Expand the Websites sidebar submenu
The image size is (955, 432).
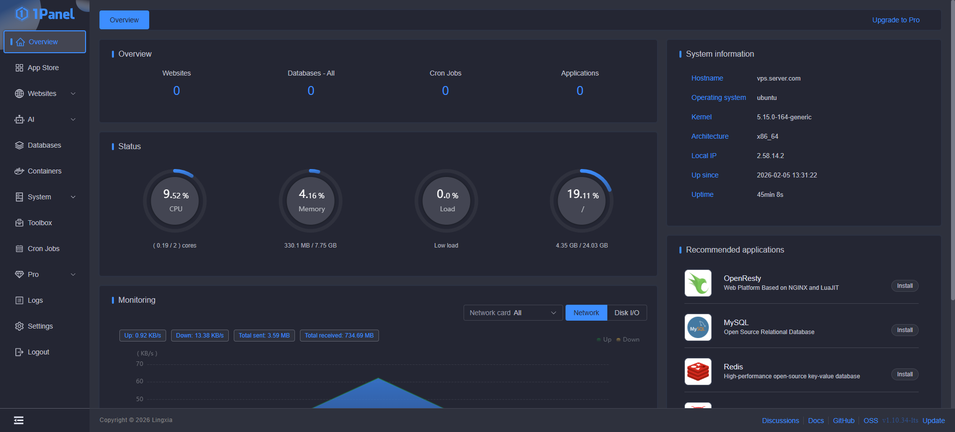pos(73,93)
